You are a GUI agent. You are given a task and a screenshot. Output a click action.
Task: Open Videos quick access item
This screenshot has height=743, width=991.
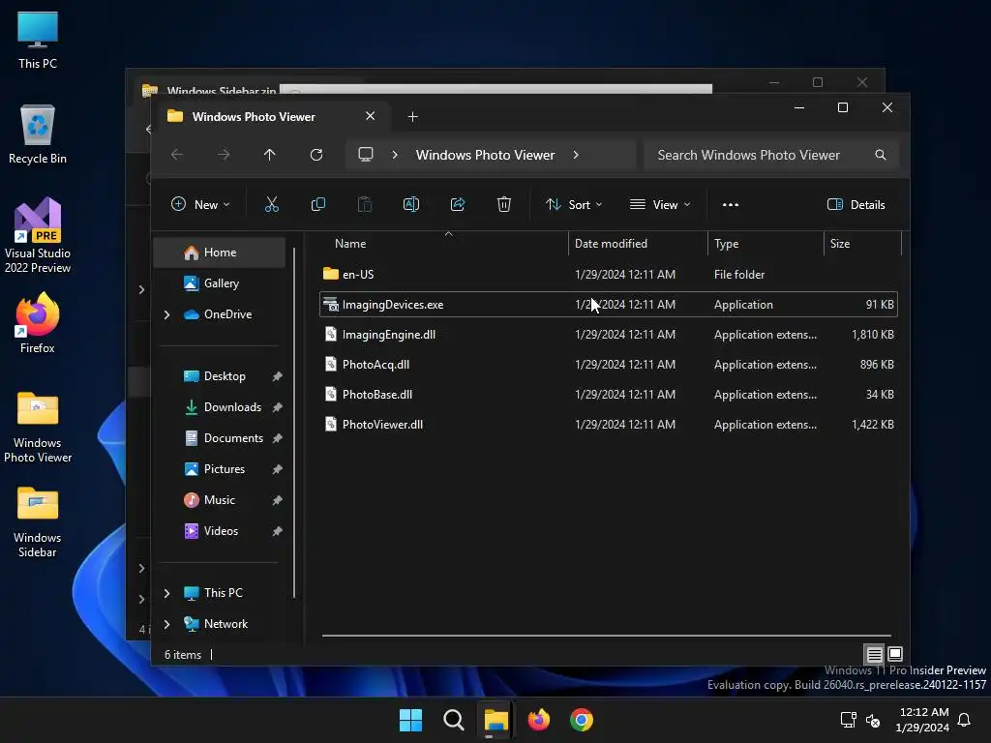[221, 531]
